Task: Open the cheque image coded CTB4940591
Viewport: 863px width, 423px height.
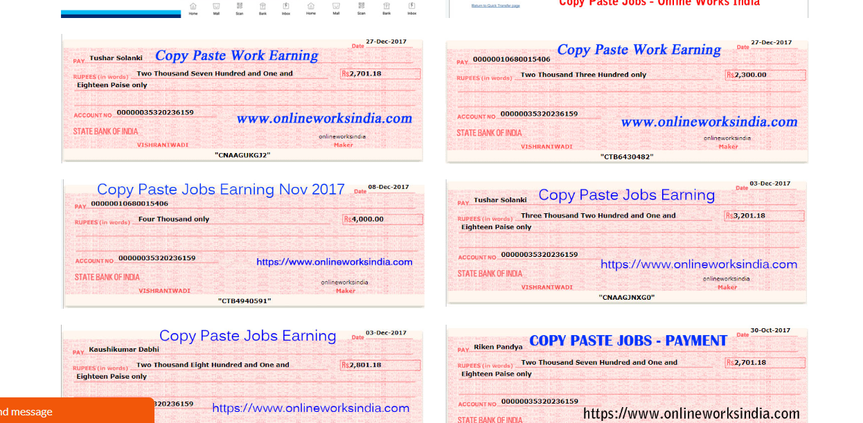Action: click(x=243, y=243)
